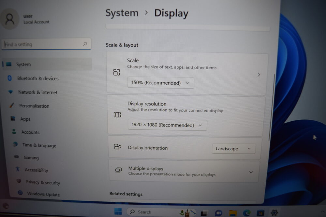Open File Explorer from taskbar
This screenshot has width=326, height=217.
[x=233, y=213]
